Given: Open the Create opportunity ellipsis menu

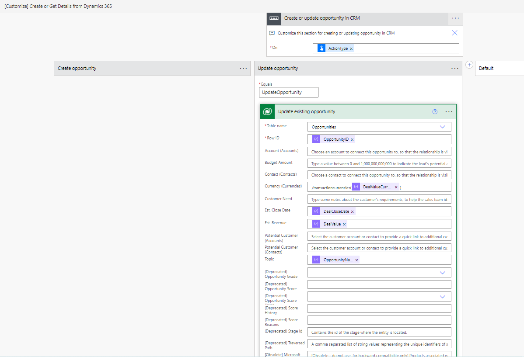Looking at the screenshot, I should pos(243,69).
